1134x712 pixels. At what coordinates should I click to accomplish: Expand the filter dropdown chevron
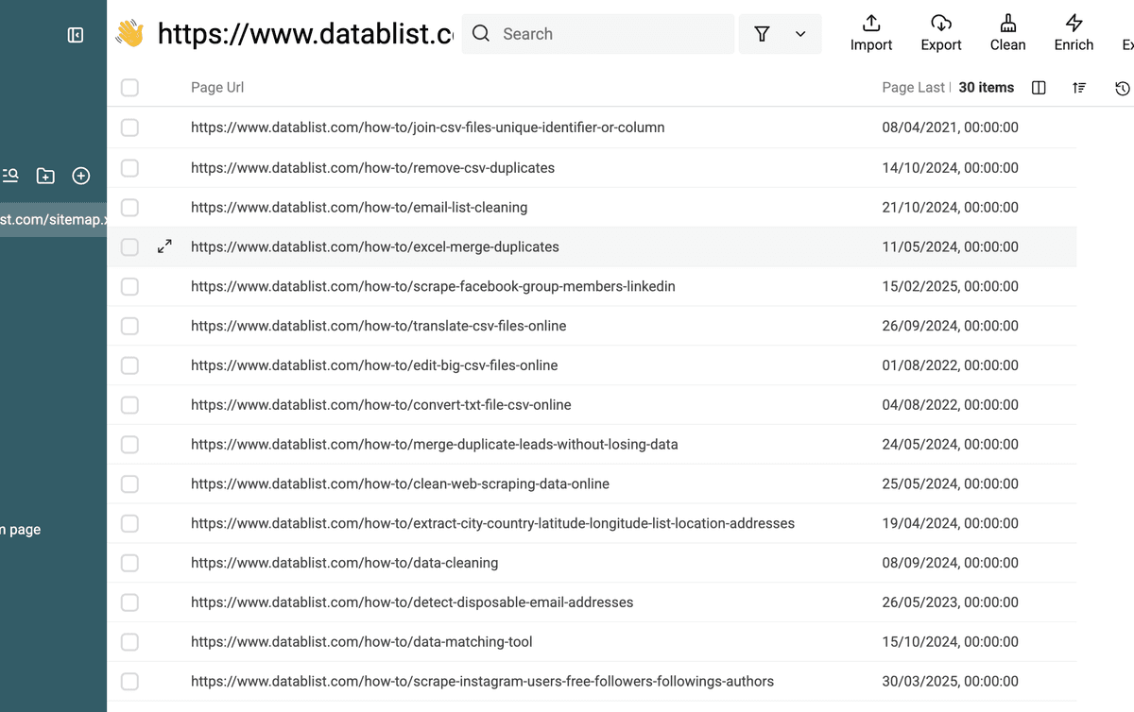tap(800, 34)
